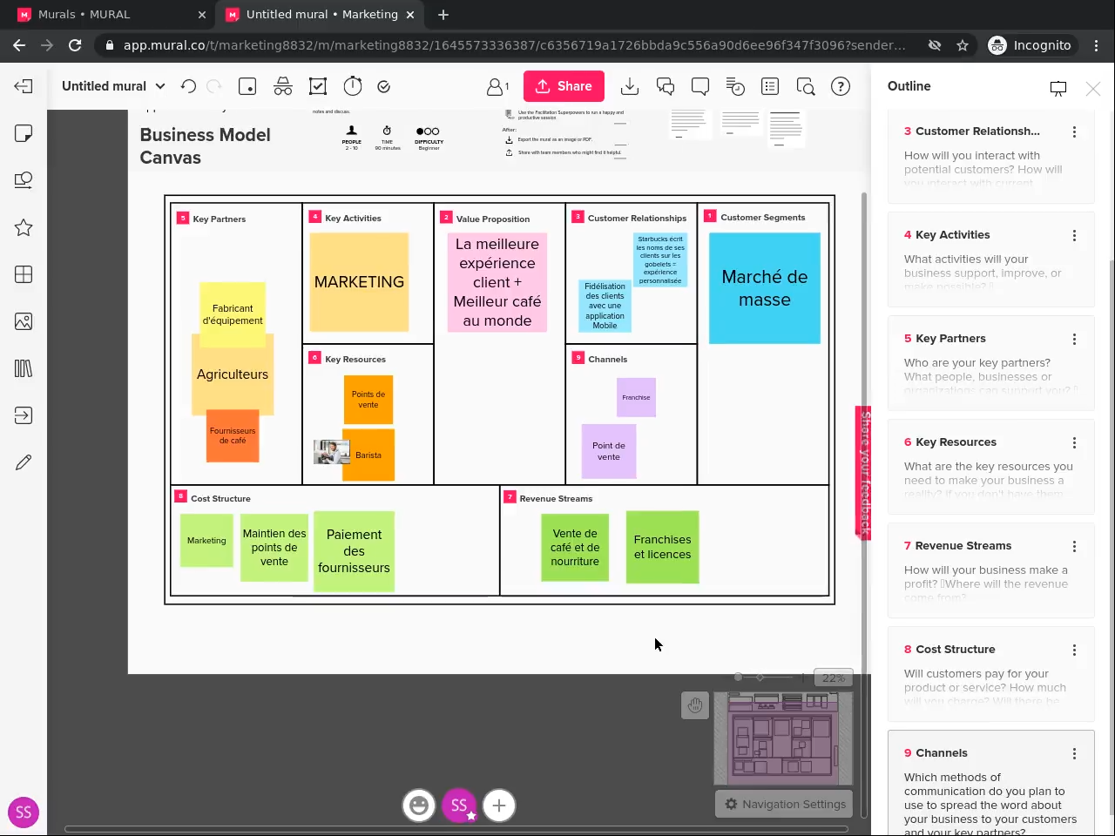Select the pink La meilleure expérience sticky note
1115x836 pixels.
coord(497,282)
